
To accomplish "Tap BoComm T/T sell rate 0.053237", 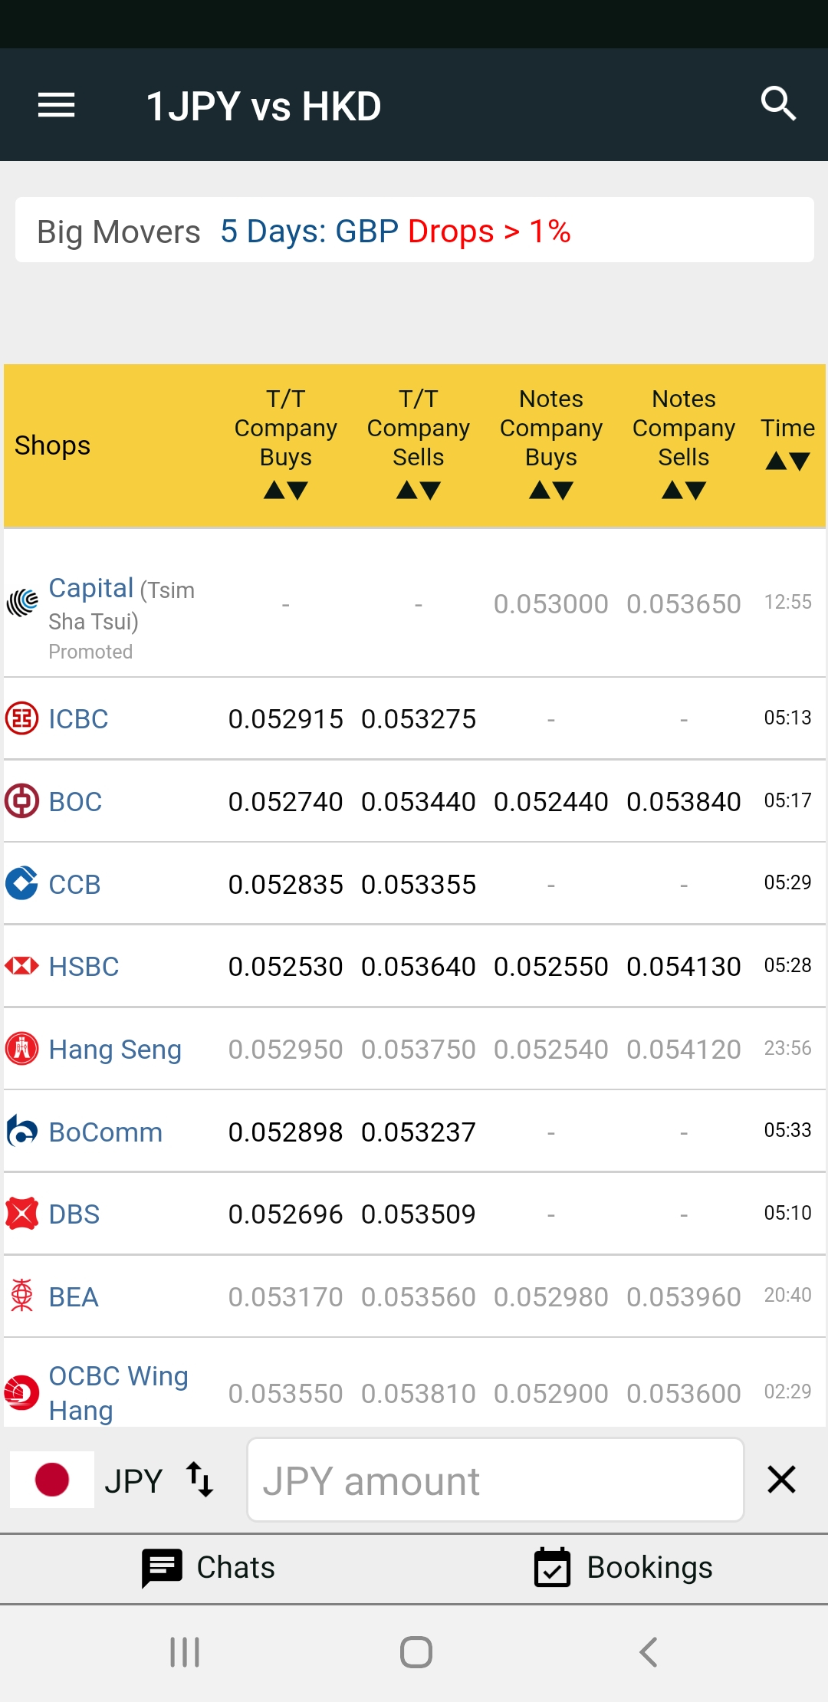I will pyautogui.click(x=419, y=1132).
